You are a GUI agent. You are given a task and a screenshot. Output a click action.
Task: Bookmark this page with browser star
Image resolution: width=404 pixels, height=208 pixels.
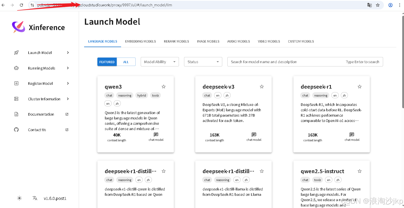[x=378, y=5]
